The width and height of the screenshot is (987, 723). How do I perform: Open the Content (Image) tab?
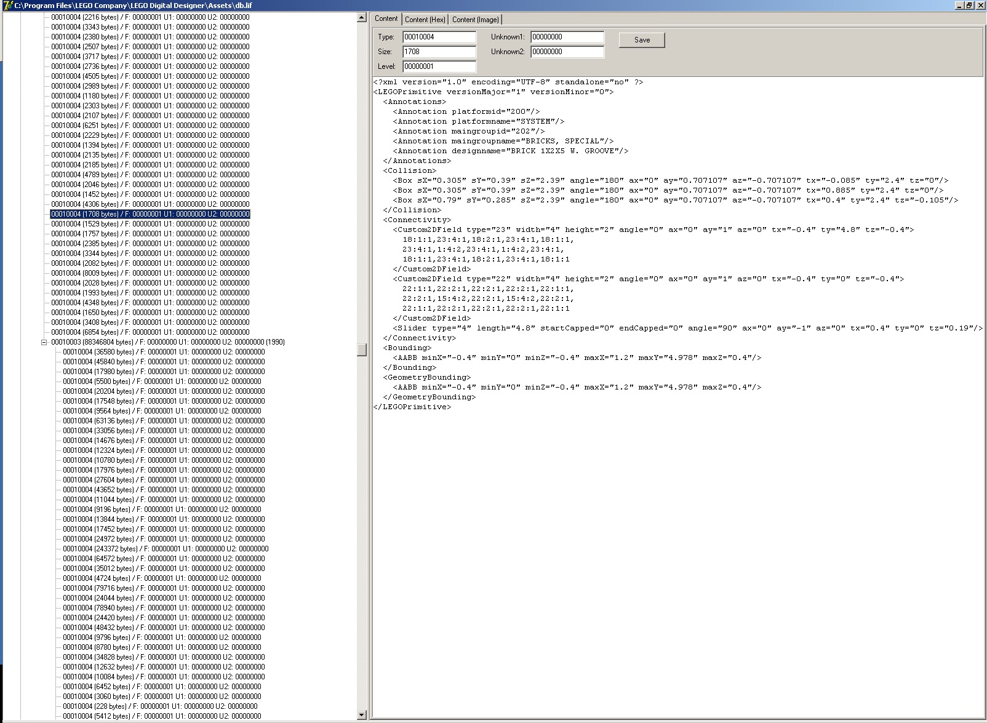point(476,20)
